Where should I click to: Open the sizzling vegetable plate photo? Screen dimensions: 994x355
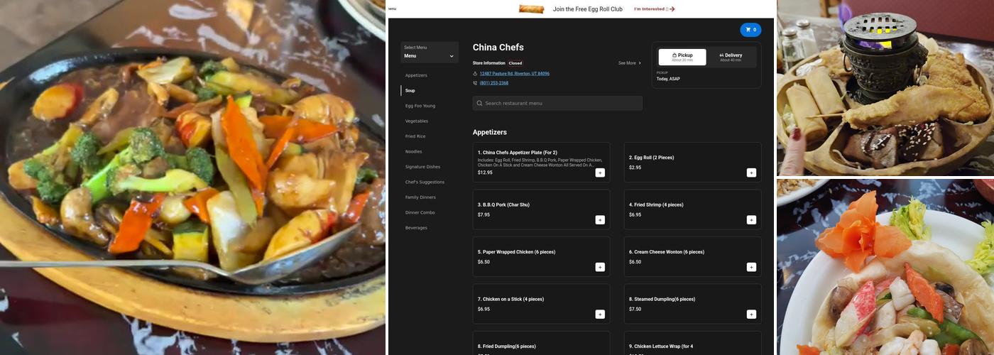click(x=193, y=177)
